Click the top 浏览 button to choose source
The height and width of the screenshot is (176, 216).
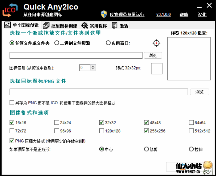[153, 55]
